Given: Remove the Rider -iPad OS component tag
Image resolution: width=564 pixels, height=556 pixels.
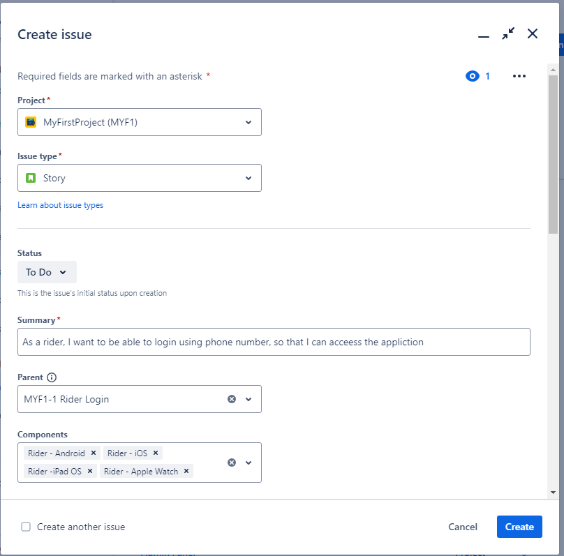Looking at the screenshot, I should [90, 471].
